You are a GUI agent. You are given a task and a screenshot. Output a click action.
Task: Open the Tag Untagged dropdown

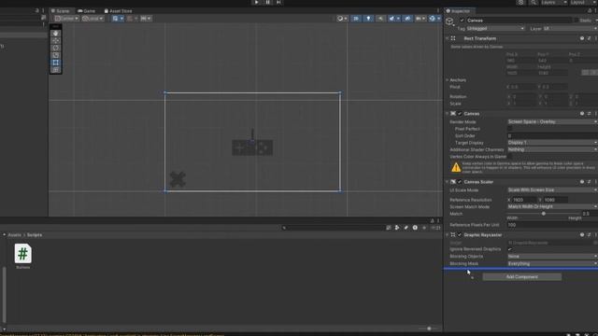coord(495,29)
